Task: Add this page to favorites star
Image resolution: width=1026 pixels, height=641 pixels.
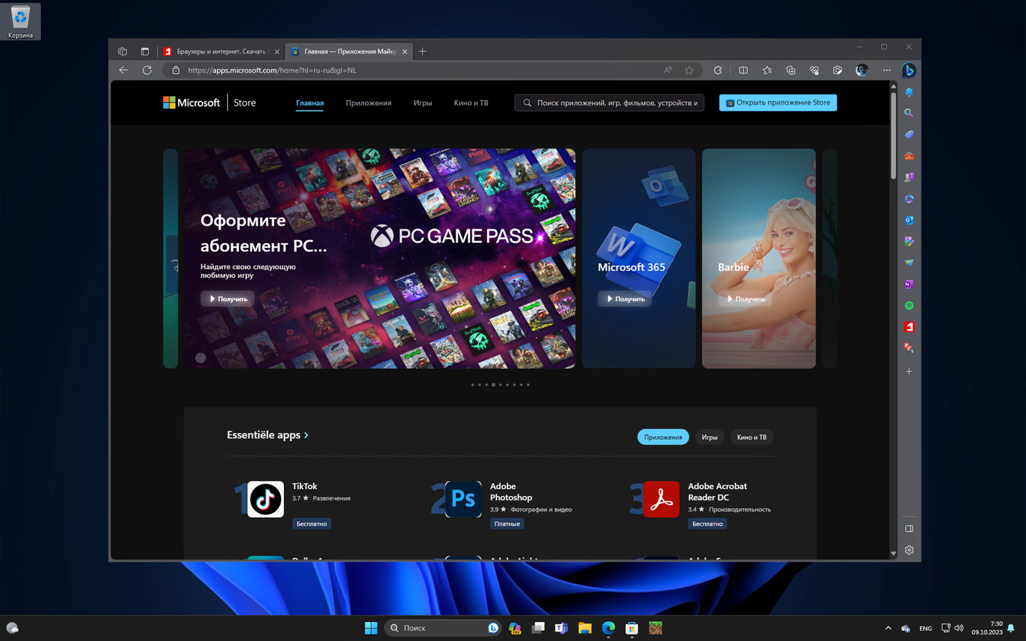Action: pyautogui.click(x=689, y=70)
